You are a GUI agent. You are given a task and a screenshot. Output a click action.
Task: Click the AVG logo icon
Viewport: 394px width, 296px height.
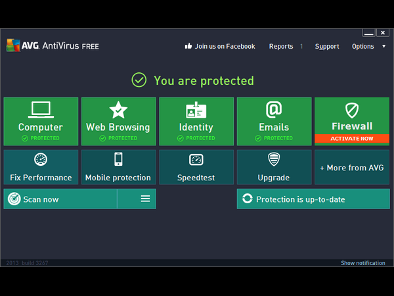pyautogui.click(x=13, y=45)
